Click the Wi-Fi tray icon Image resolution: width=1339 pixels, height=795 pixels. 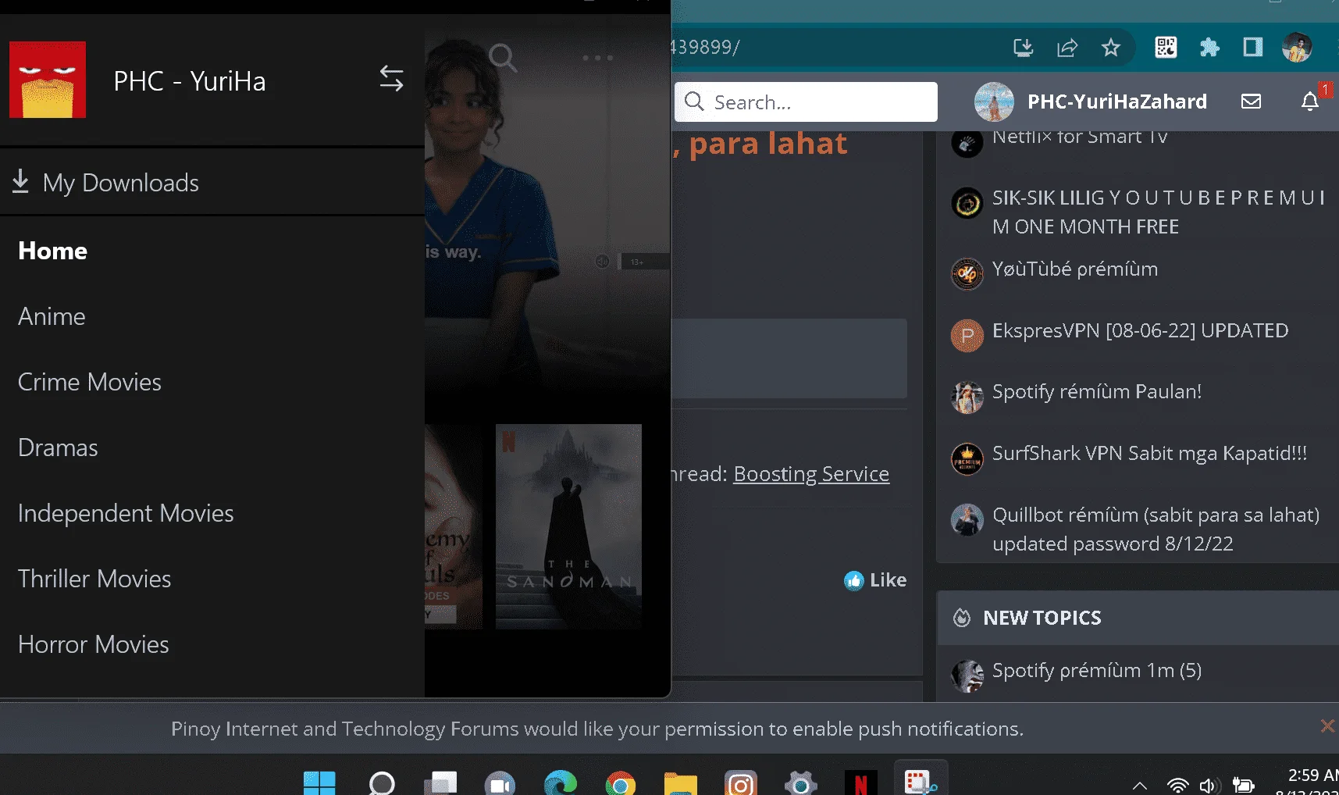[1177, 786]
